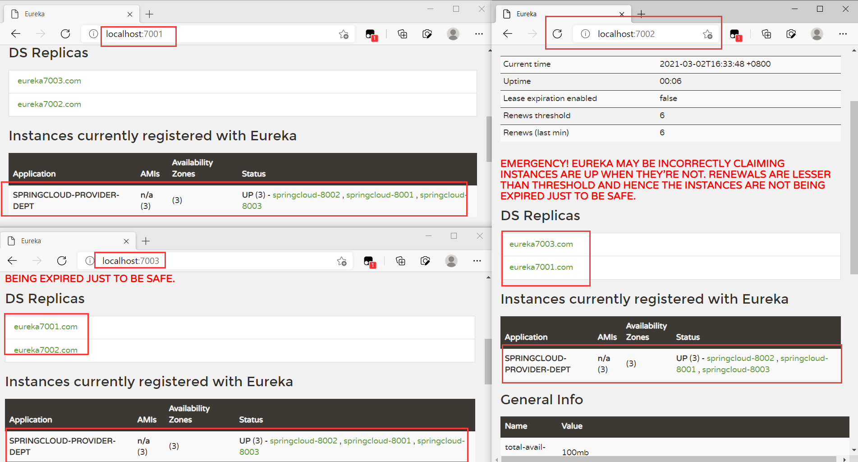
Task: View site info icon in localhost:7002 window
Action: coord(585,34)
